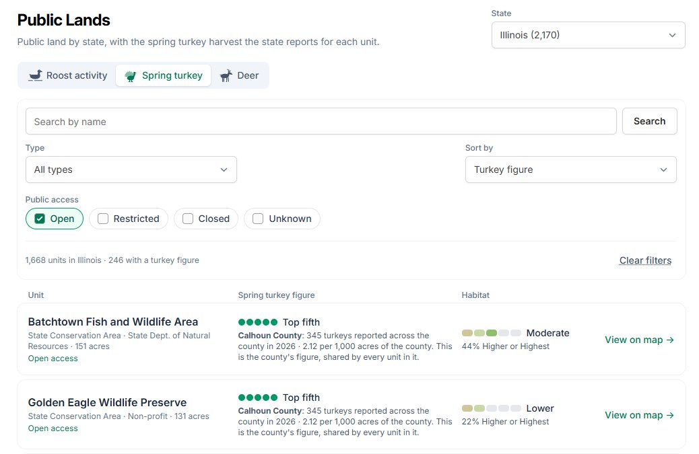The image size is (699, 454).
Task: Focus the Search by name field
Action: (321, 121)
